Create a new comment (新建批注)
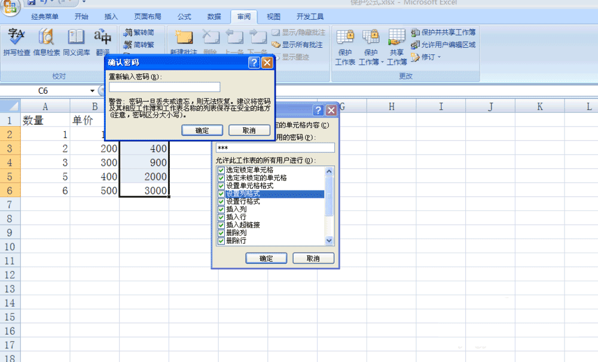This screenshot has height=362, width=598. (184, 42)
